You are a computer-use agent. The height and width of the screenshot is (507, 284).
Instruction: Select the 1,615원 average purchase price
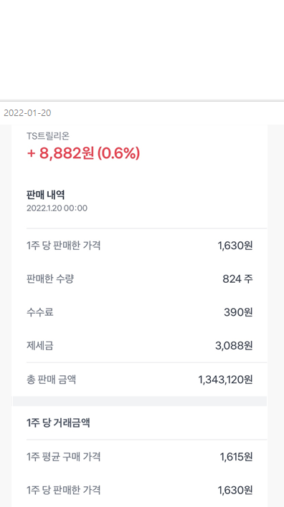pyautogui.click(x=236, y=457)
